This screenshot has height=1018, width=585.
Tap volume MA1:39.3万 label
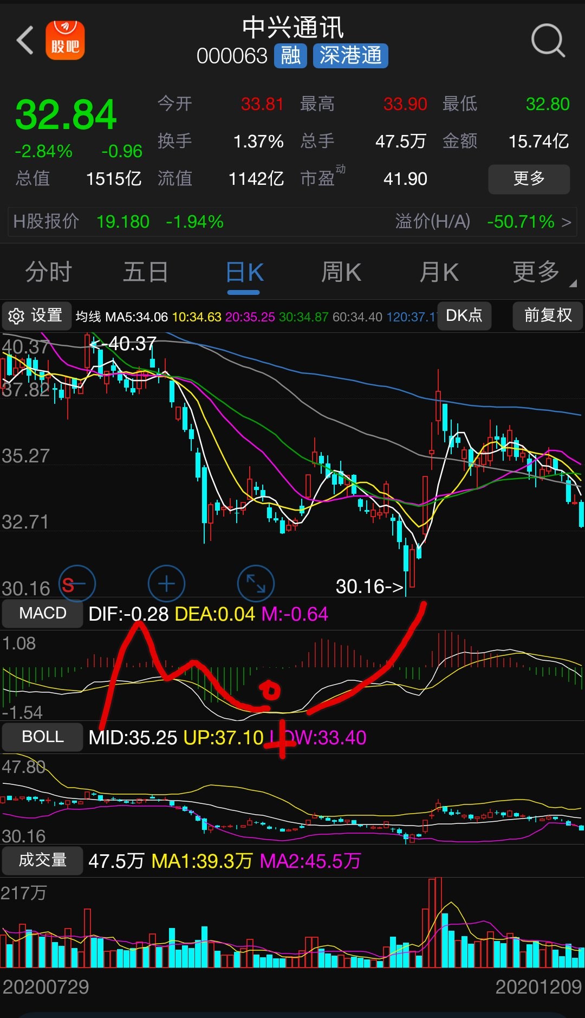(x=203, y=861)
